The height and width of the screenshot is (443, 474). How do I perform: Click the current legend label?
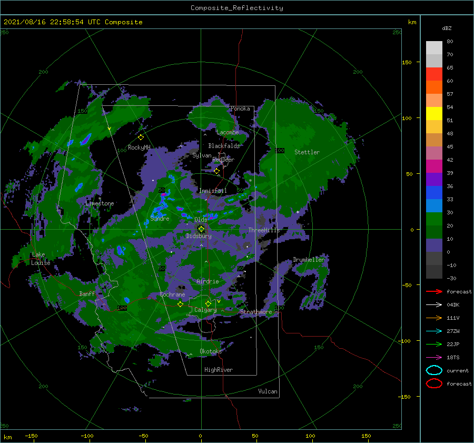tap(458, 370)
